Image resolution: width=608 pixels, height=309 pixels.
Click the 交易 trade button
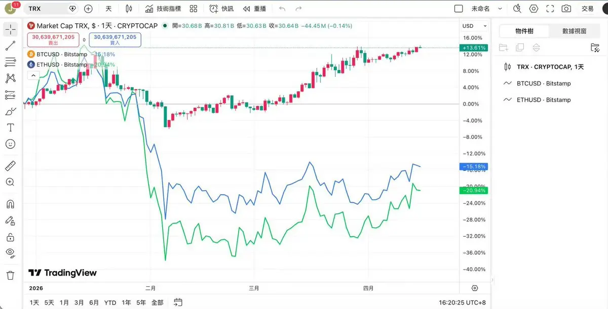point(587,9)
